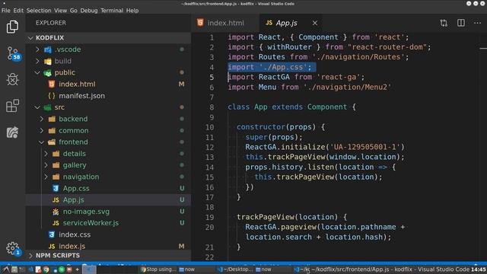
Task: Open the Go menu
Action: (x=74, y=10)
